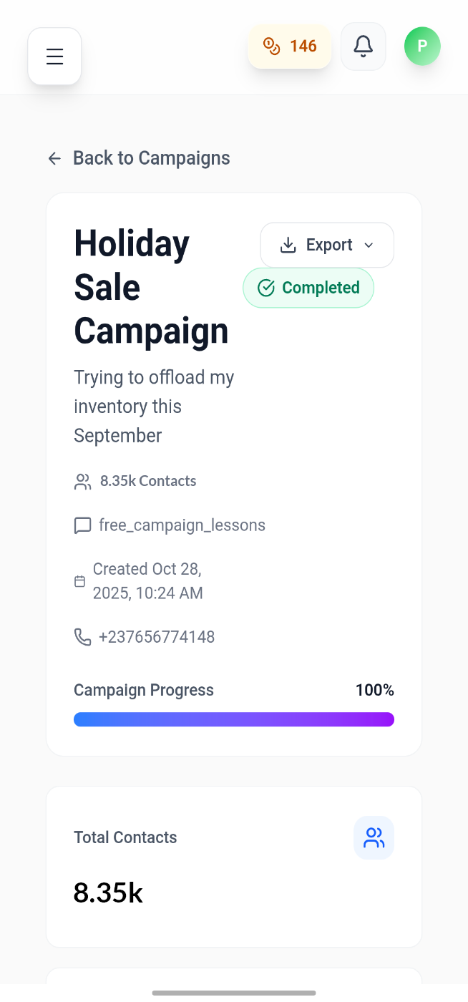Click the coins credit icon
The height and width of the screenshot is (1002, 468).
pyautogui.click(x=270, y=46)
